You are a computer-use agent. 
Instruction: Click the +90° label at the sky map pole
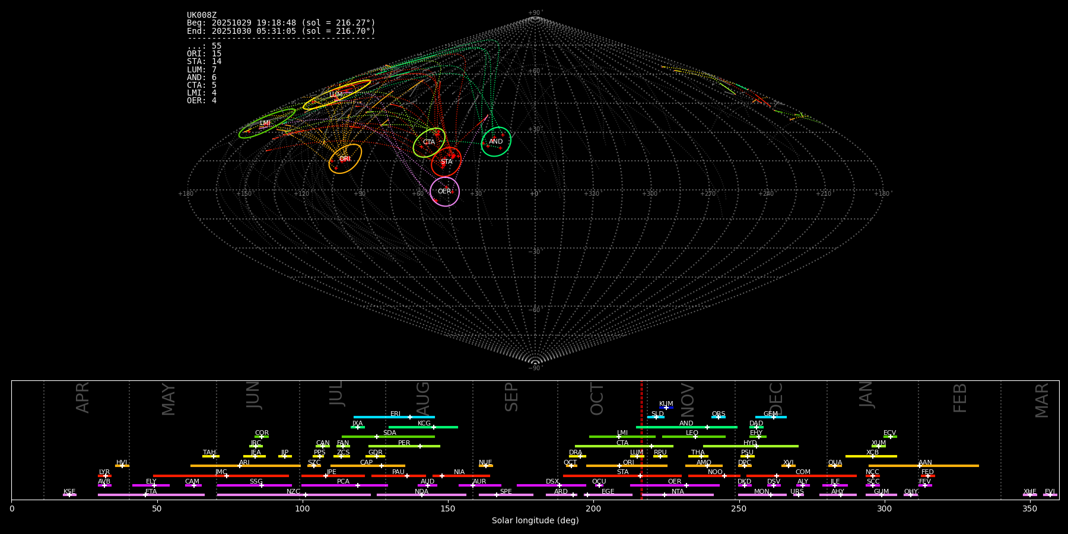coord(535,13)
